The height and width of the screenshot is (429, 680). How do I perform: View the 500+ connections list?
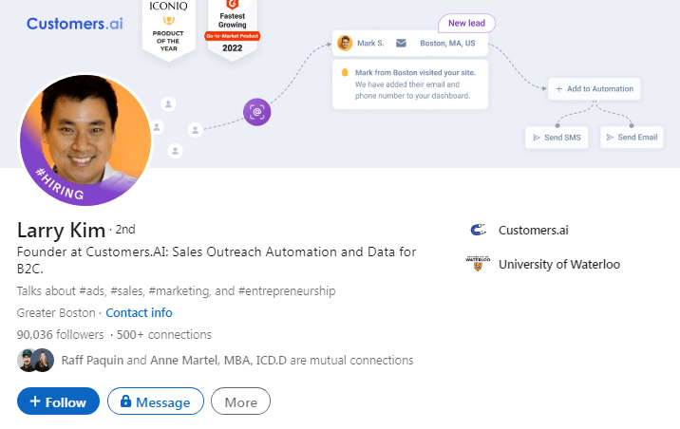tap(163, 334)
